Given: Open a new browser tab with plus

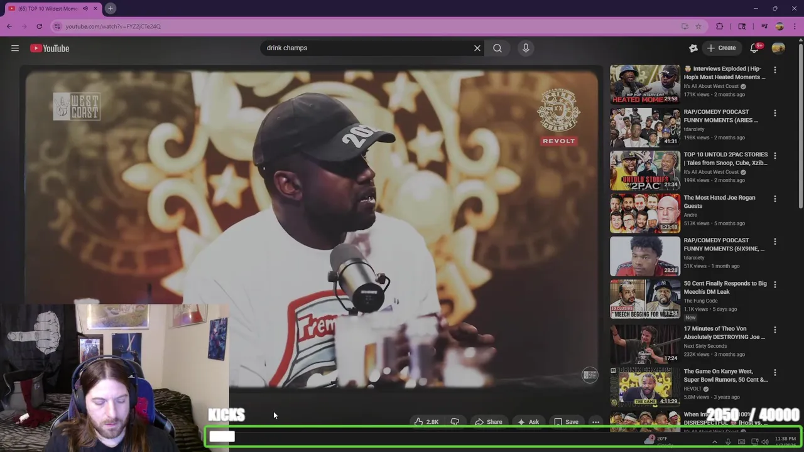Looking at the screenshot, I should [110, 8].
